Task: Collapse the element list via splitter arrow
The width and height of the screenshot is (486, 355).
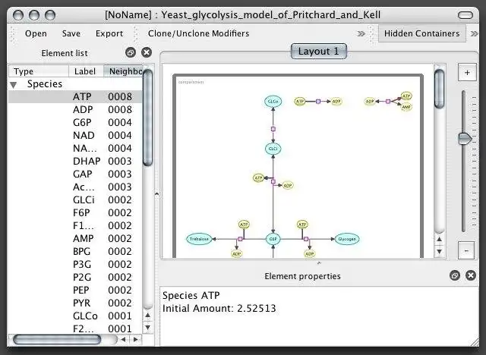Action: pyautogui.click(x=157, y=194)
